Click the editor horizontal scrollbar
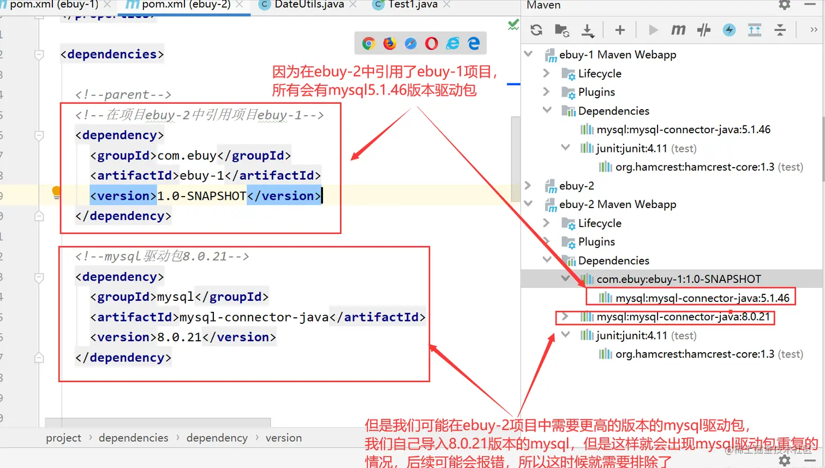Screen dimensions: 825x468 (x=158, y=423)
